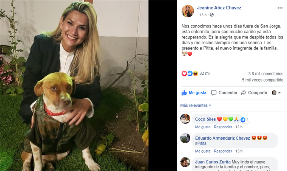
Task: Click Jeanine Añez Chavez profile picture
Action: [188, 11]
